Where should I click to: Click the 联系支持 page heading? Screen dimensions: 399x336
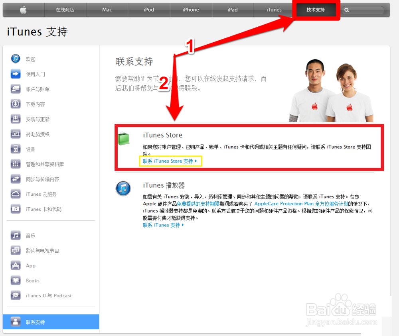134,61
